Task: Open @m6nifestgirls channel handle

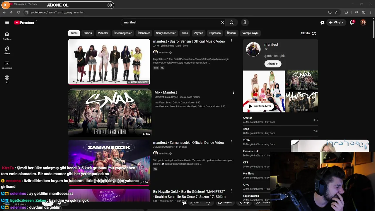Action: click(275, 56)
